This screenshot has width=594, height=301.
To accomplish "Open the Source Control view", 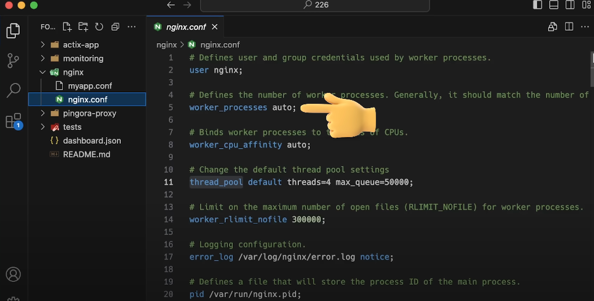I will pos(13,61).
